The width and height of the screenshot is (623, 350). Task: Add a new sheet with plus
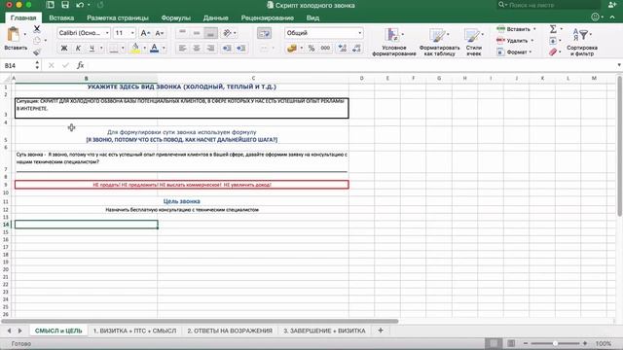tap(381, 331)
